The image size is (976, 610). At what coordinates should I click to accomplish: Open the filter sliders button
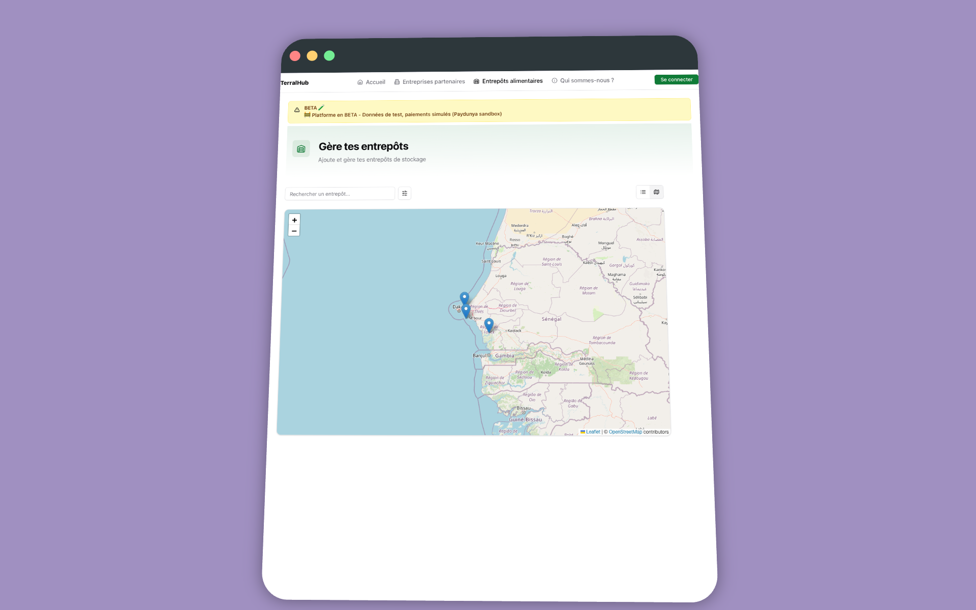(x=405, y=193)
